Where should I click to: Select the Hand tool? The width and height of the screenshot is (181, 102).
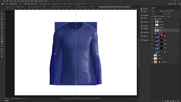coord(2,41)
